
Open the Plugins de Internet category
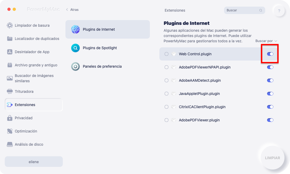(x=108, y=29)
